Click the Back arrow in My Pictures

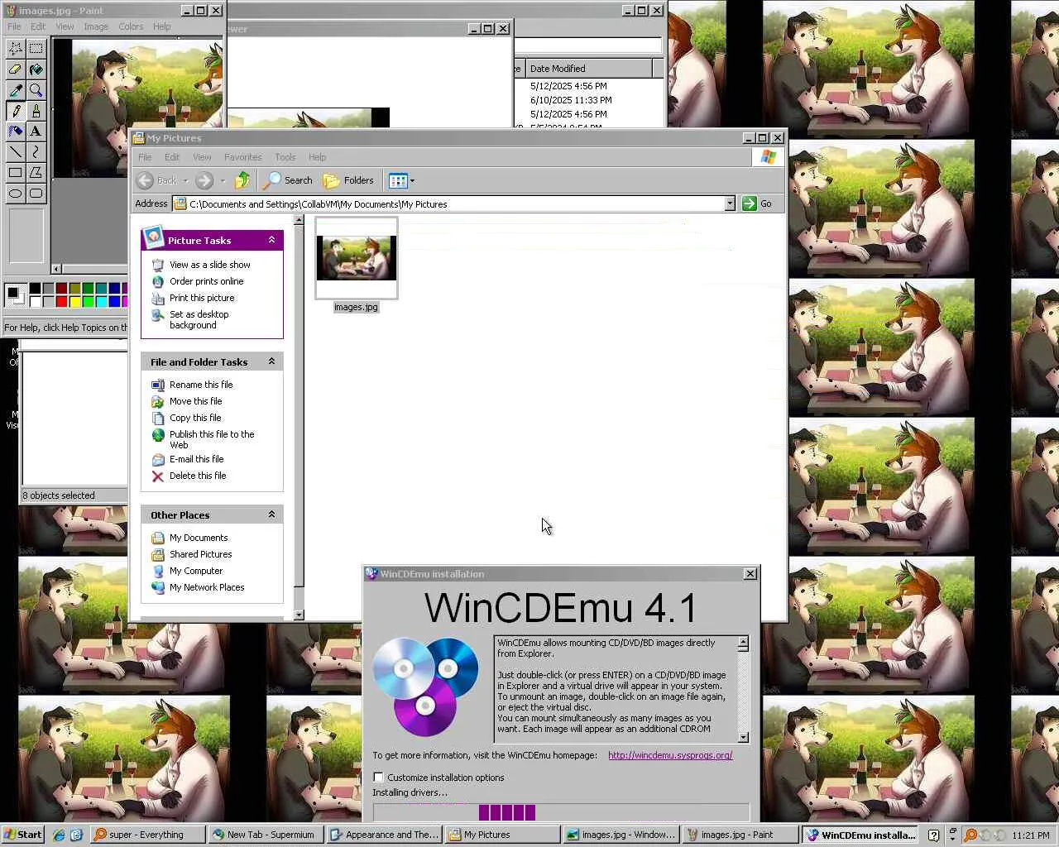coord(157,180)
